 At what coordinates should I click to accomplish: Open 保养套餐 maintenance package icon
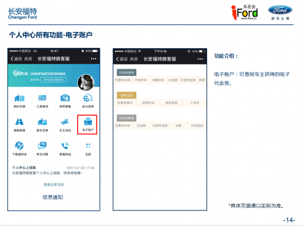click(x=65, y=98)
